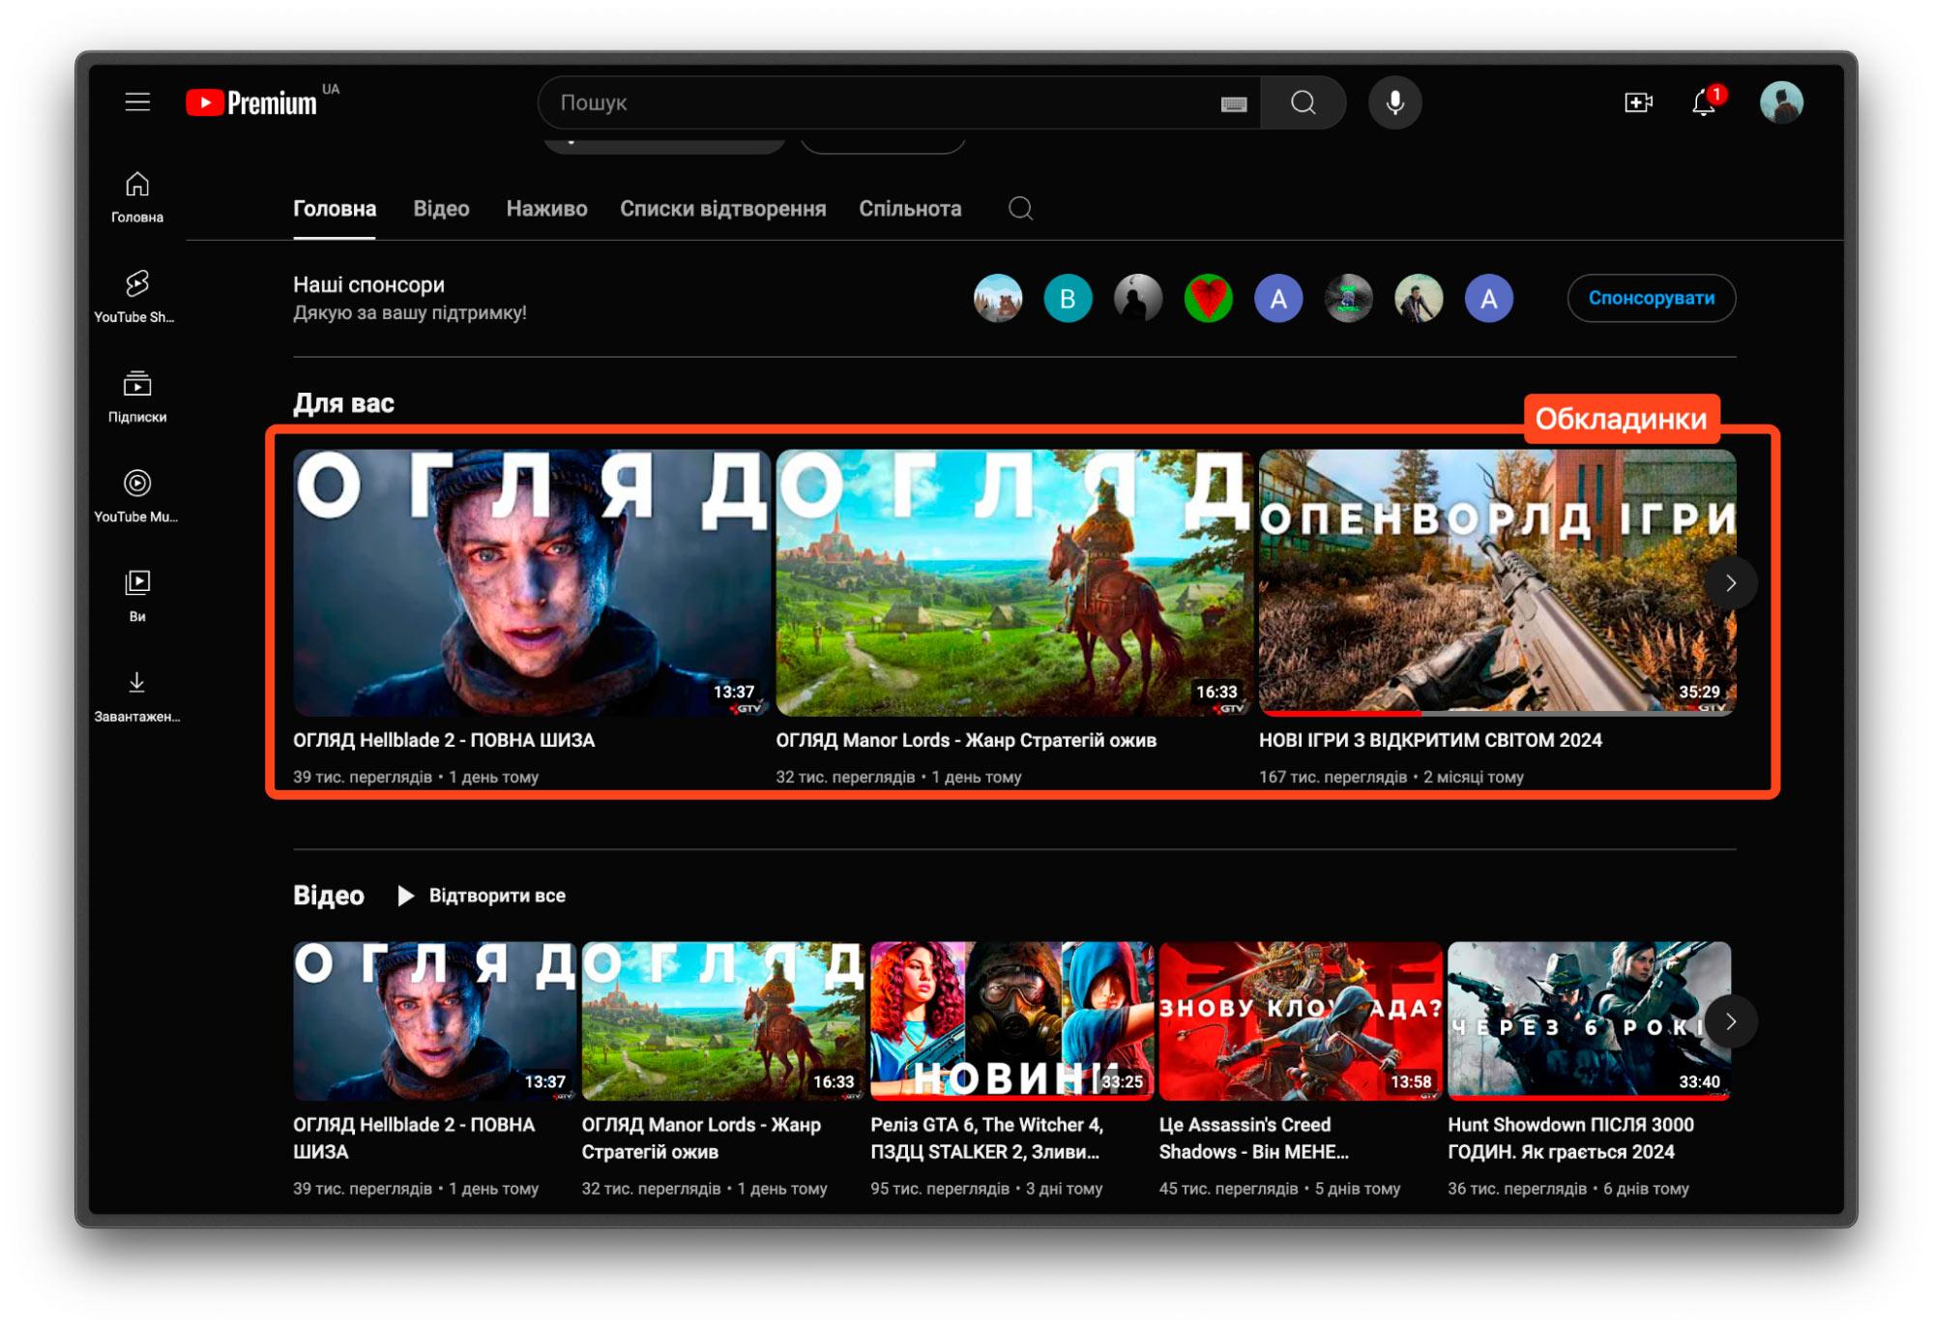This screenshot has width=1933, height=1328.
Task: Click the text '45 тис. переглядів • 5 днів тому'
Action: pyautogui.click(x=1279, y=1189)
